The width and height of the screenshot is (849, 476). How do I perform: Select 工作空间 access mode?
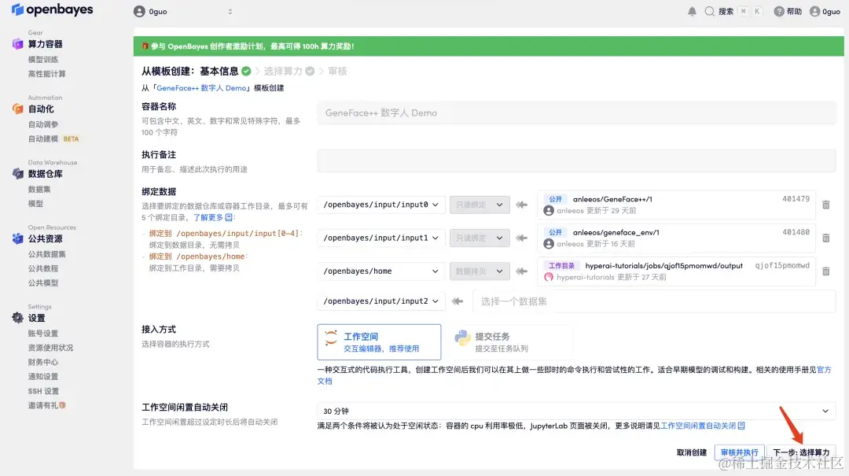[379, 342]
